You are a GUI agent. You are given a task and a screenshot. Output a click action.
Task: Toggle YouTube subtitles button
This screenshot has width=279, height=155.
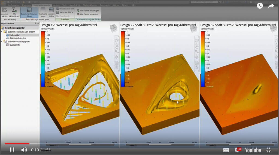[226, 150]
